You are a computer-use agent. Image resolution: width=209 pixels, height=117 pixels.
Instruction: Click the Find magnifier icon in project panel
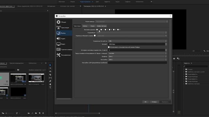coord(32,113)
